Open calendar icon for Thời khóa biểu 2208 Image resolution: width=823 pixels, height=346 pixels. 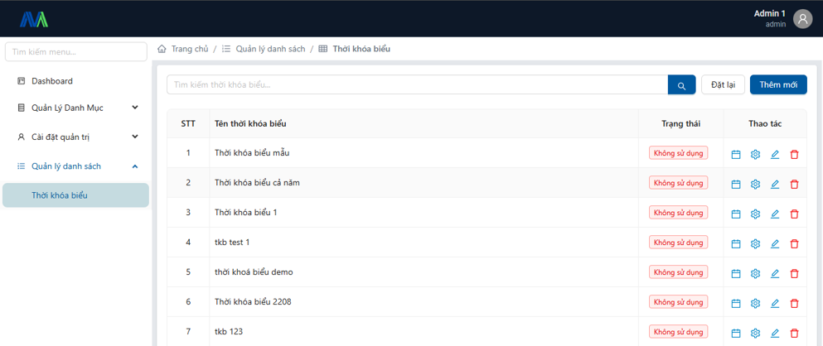tap(736, 303)
